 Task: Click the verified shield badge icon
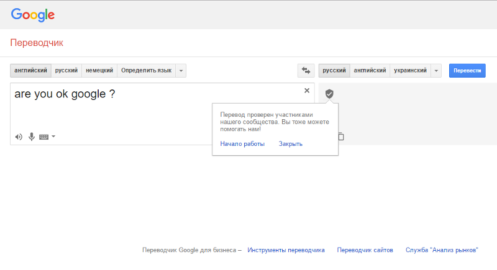[329, 94]
